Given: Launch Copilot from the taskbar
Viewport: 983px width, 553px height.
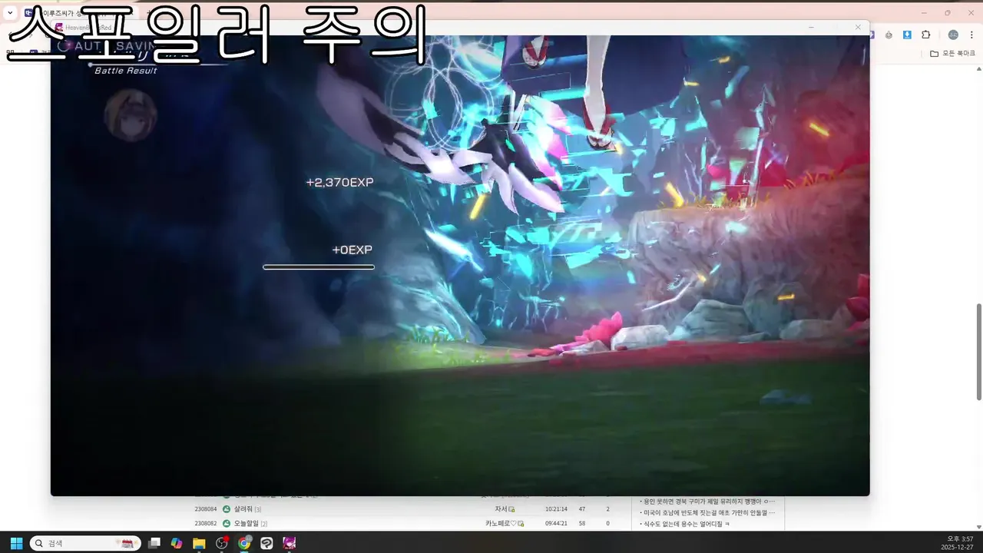Looking at the screenshot, I should click(x=177, y=543).
